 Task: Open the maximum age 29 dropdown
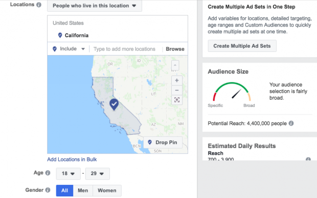click(98, 174)
